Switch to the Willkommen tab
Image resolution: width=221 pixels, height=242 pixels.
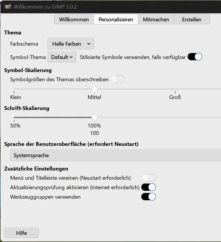coord(74,19)
